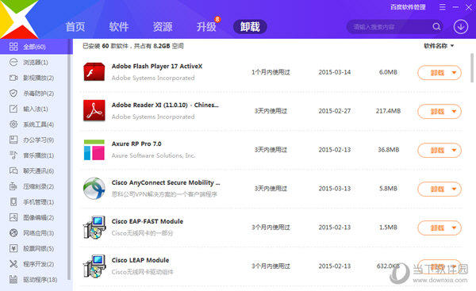Click the Adobe Flash Player app icon
Screen dimensions: 476x291
94,72
